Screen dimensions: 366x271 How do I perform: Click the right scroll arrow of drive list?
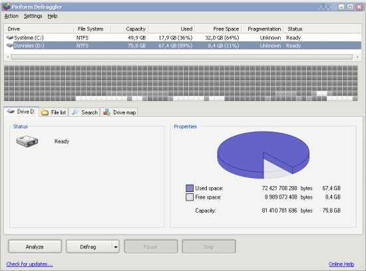[x=357, y=57]
